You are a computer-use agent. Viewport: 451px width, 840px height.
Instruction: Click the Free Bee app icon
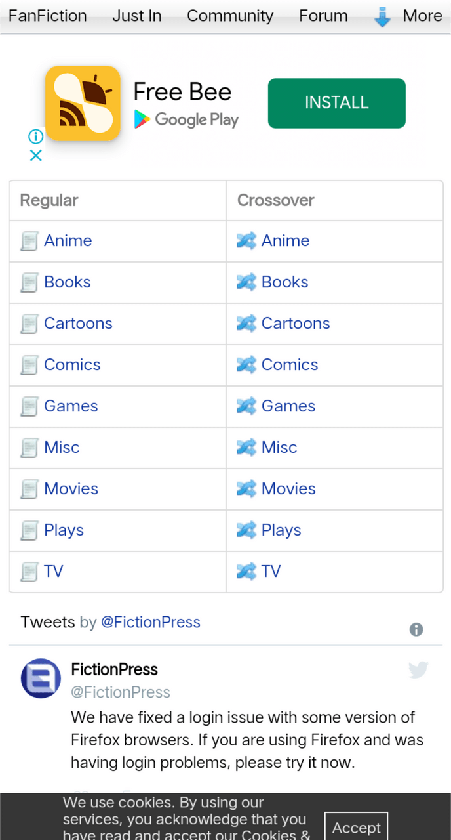click(x=83, y=103)
